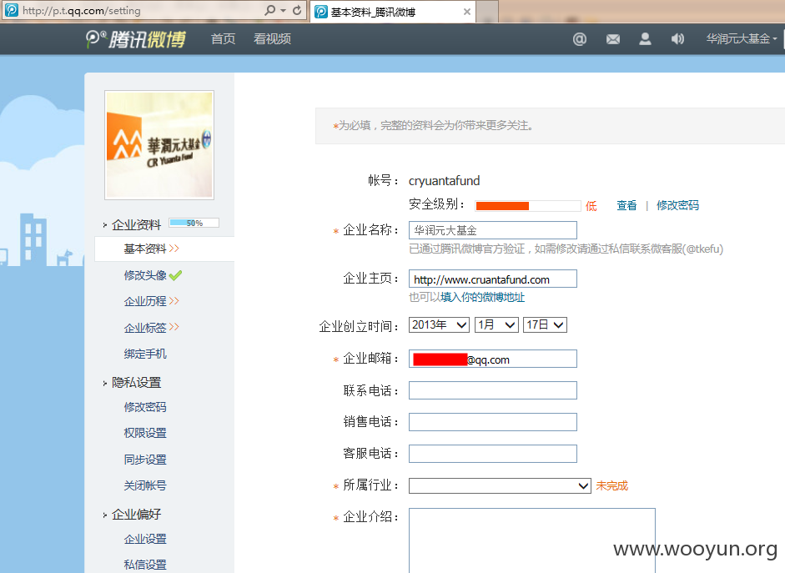
Task: Open 看视频 in top navigation
Action: click(x=272, y=39)
